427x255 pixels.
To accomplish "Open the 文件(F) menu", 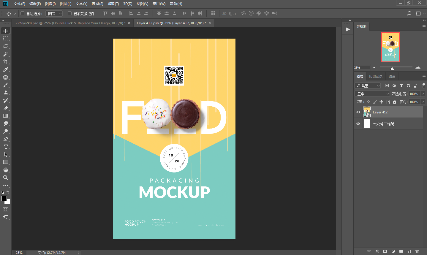I will tap(19, 4).
